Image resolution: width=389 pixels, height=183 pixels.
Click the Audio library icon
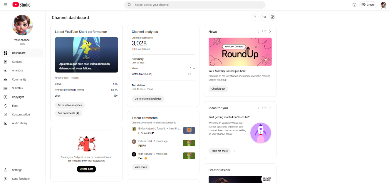click(x=6, y=123)
